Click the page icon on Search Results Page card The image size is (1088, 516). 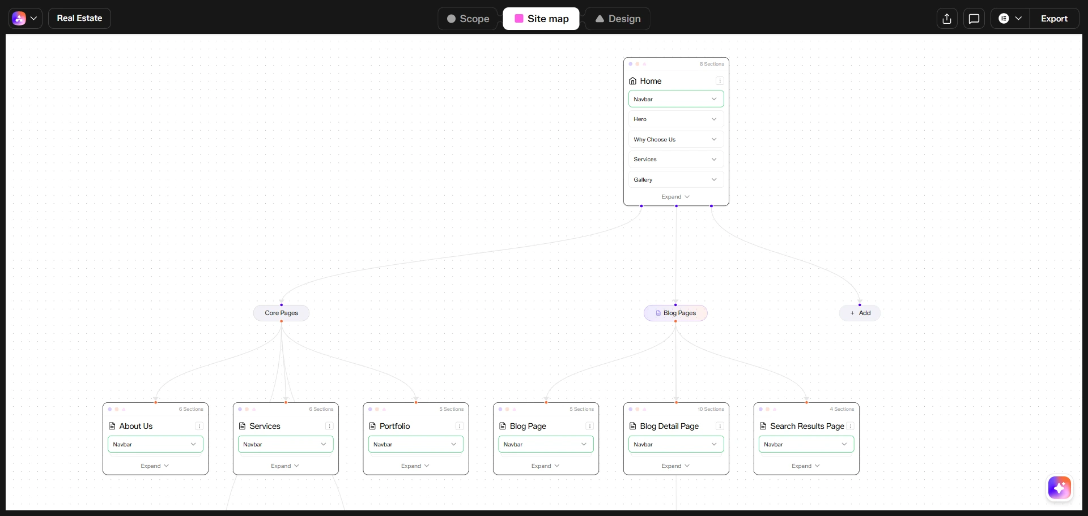tap(763, 426)
